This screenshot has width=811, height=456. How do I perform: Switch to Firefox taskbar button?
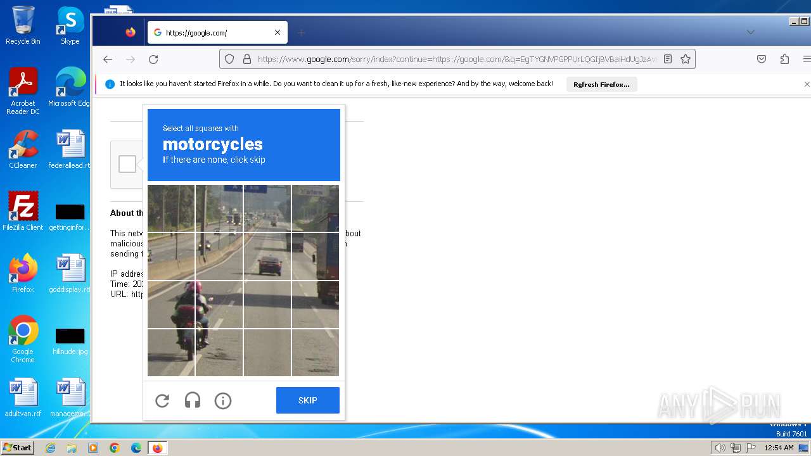157,448
